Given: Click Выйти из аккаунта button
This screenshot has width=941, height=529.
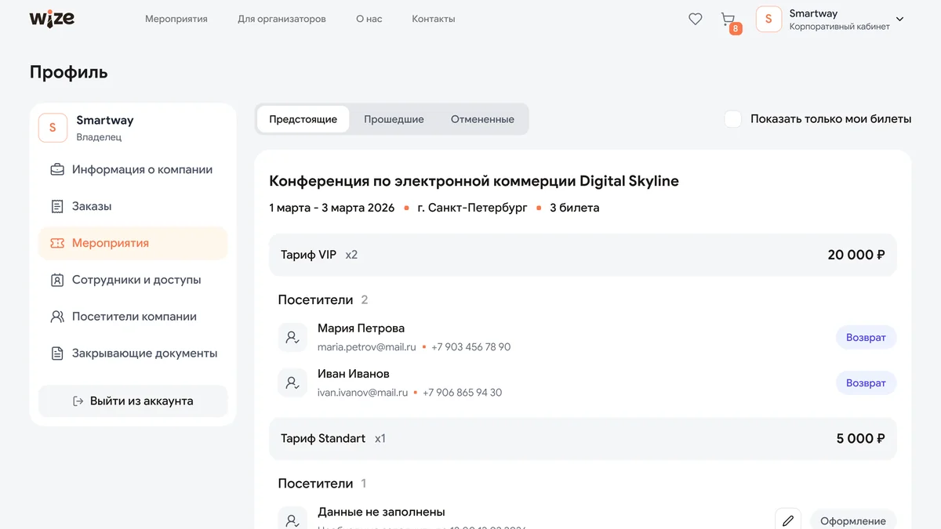Looking at the screenshot, I should click(133, 400).
